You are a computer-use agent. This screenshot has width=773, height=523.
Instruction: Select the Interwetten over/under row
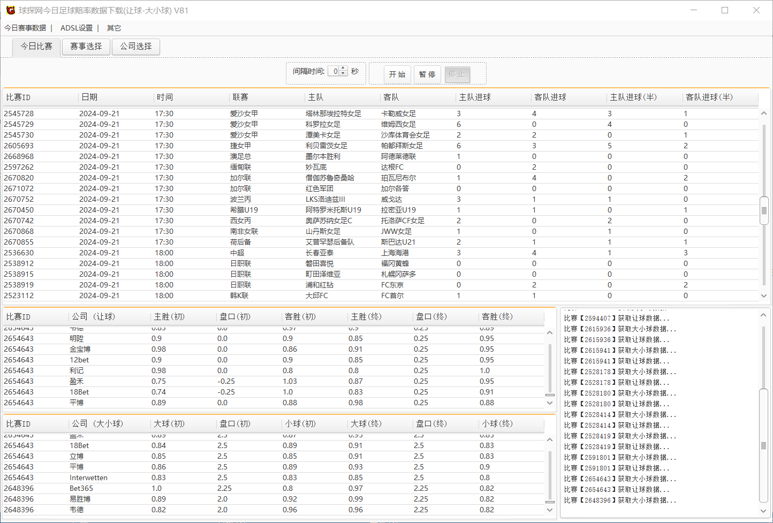274,477
